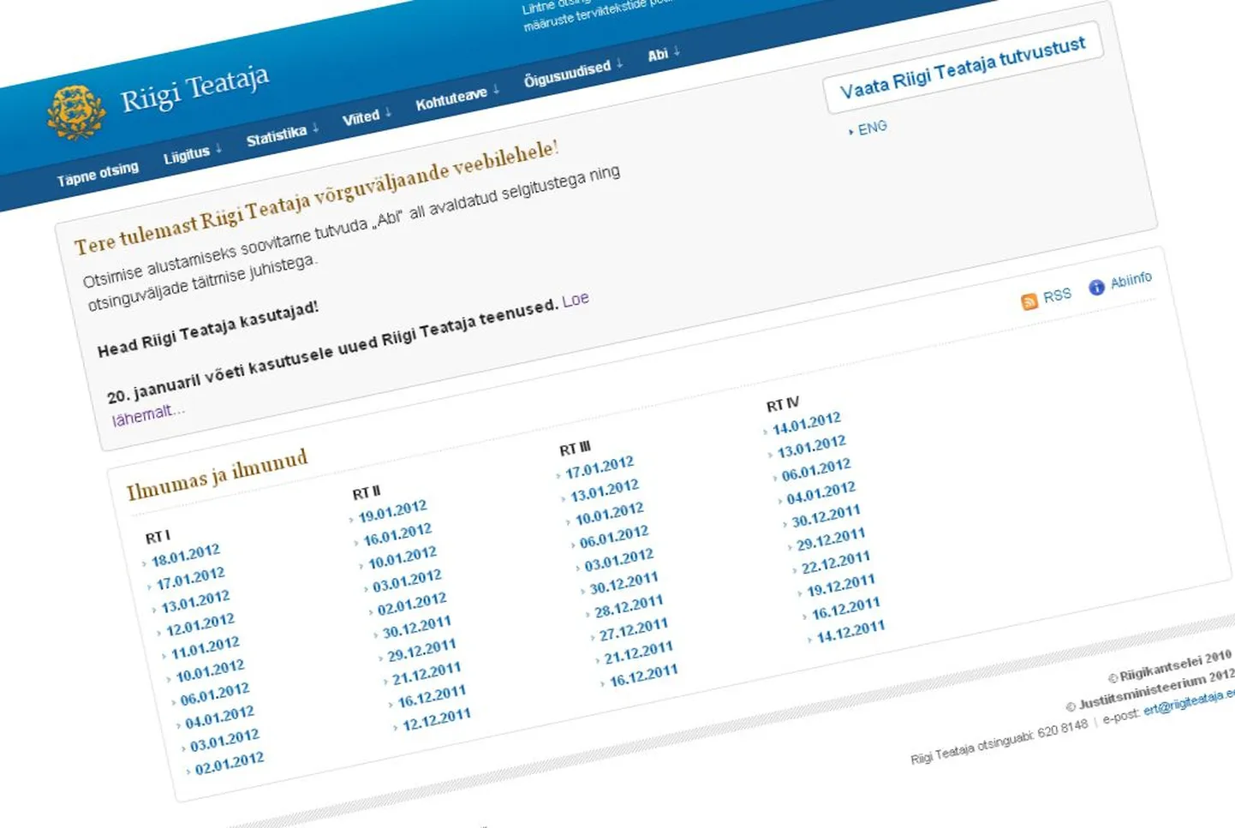Open RT I issue 02.01.2012
Image resolution: width=1235 pixels, height=828 pixels.
coord(230,764)
